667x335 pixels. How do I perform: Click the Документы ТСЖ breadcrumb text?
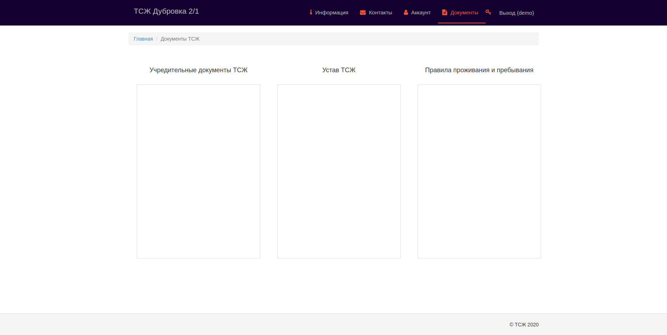pos(180,39)
